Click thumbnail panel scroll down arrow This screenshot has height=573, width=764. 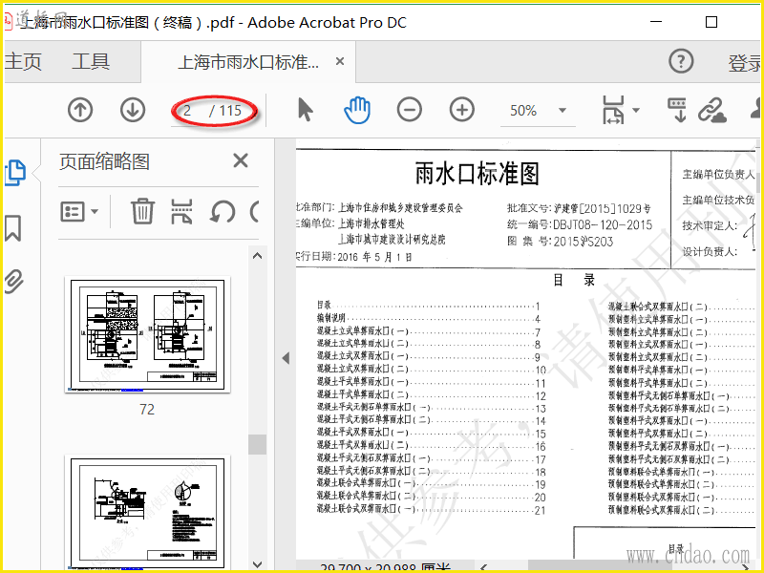point(257,563)
